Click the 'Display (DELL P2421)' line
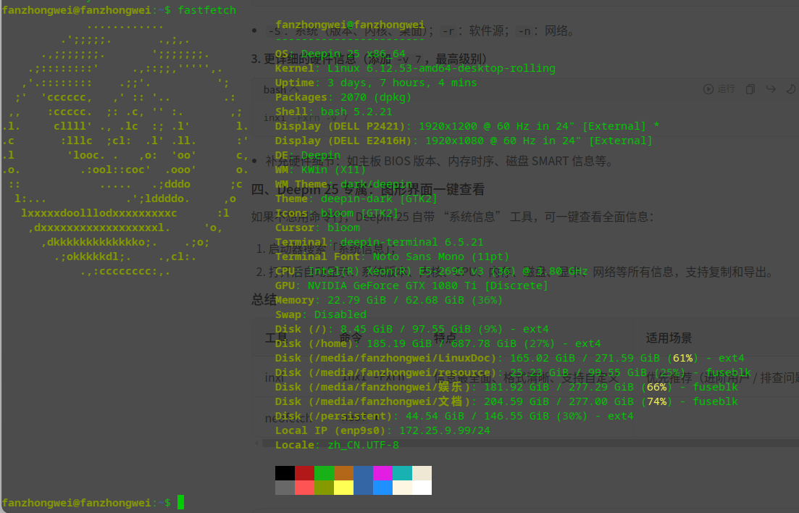Screen dimensions: 799x513 click(x=467, y=127)
